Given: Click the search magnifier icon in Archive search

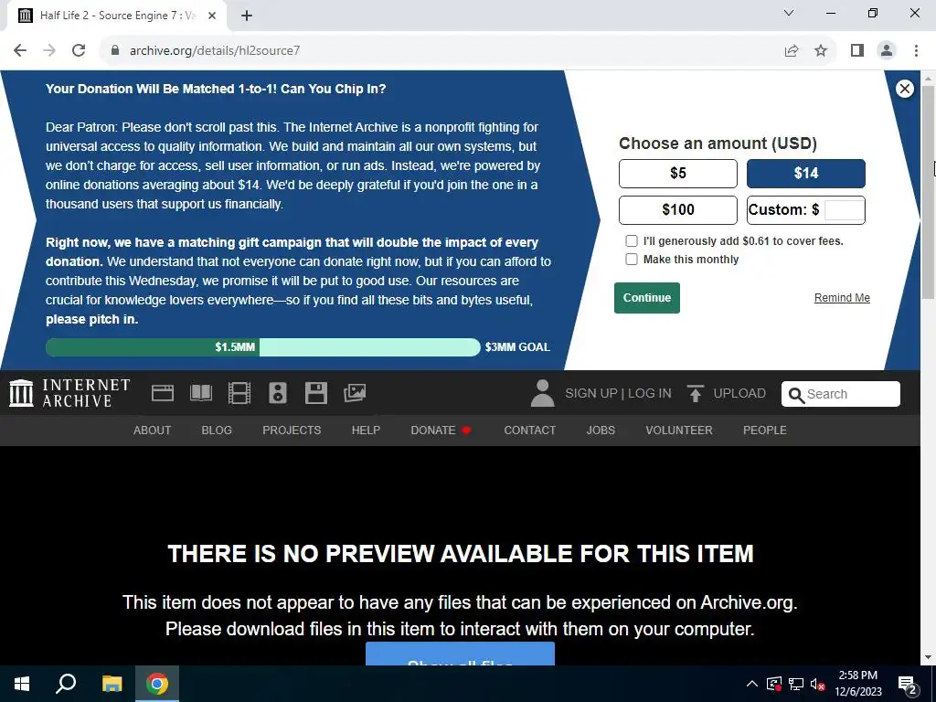Looking at the screenshot, I should point(796,395).
